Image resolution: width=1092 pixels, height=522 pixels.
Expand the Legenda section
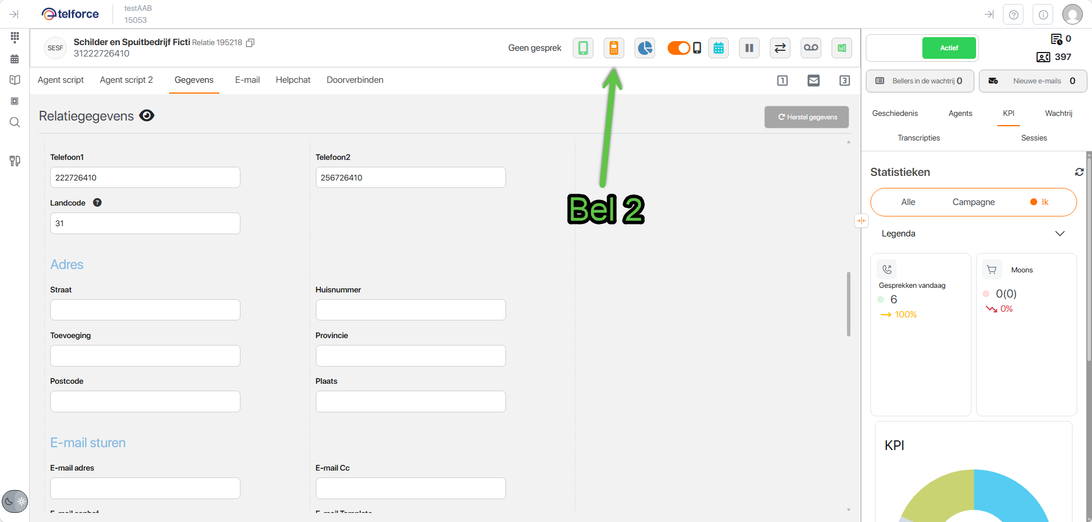pyautogui.click(x=1059, y=234)
